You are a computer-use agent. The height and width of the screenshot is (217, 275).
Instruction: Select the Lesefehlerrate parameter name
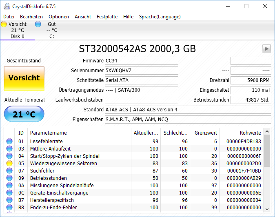pos(46,141)
